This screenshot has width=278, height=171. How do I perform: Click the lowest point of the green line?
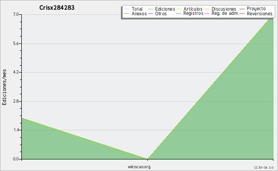coord(147,159)
